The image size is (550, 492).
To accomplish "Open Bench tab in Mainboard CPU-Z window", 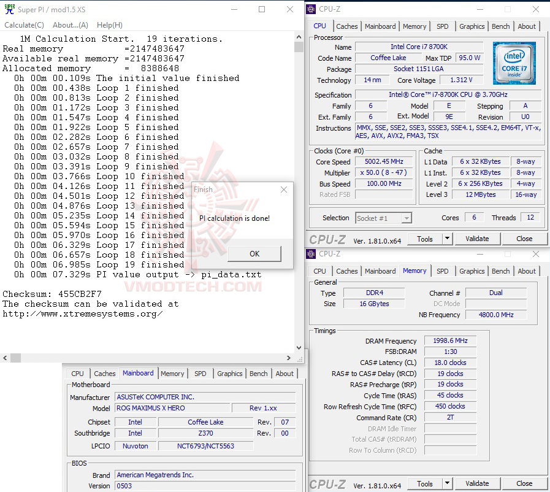I will pos(259,374).
